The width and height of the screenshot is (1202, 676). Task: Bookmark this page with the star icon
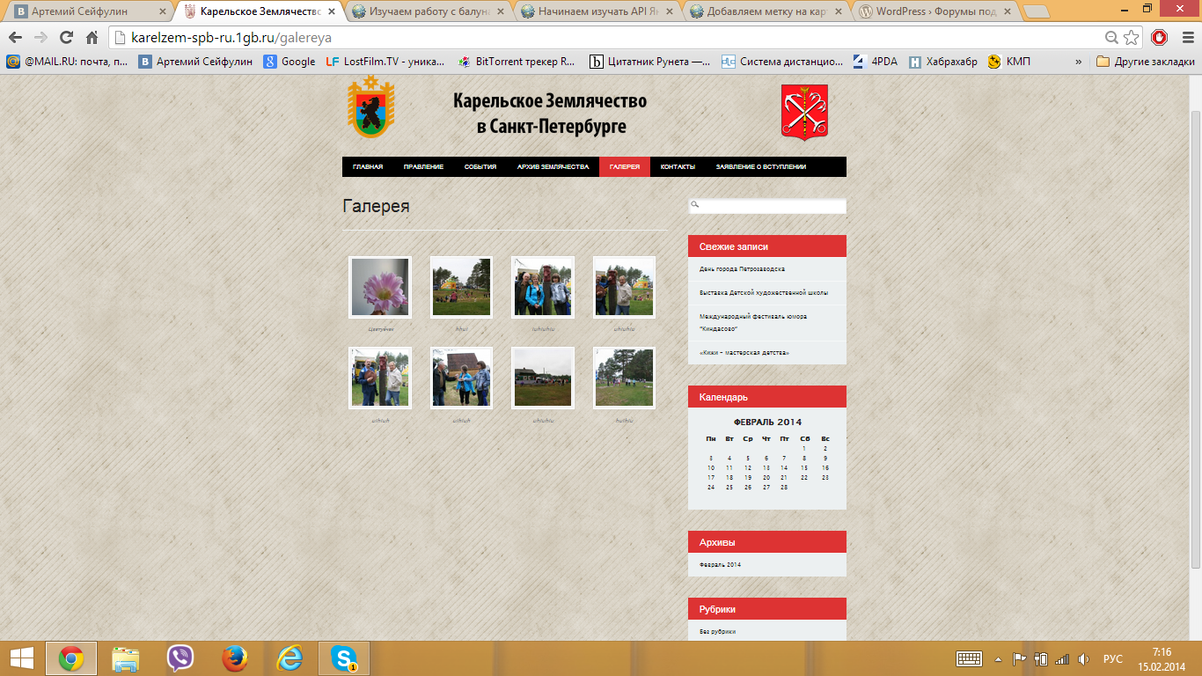(1132, 38)
